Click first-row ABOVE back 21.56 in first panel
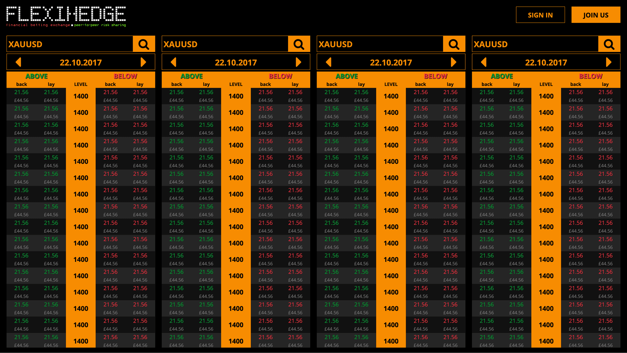Viewport: 627px width, 353px height. coord(21,92)
